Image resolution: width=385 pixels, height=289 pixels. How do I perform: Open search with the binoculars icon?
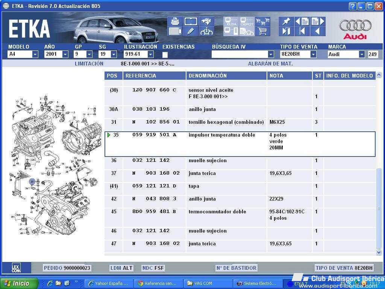click(206, 21)
